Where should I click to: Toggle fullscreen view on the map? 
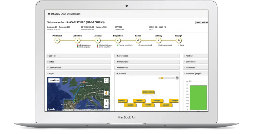pyautogui.click(x=106, y=81)
